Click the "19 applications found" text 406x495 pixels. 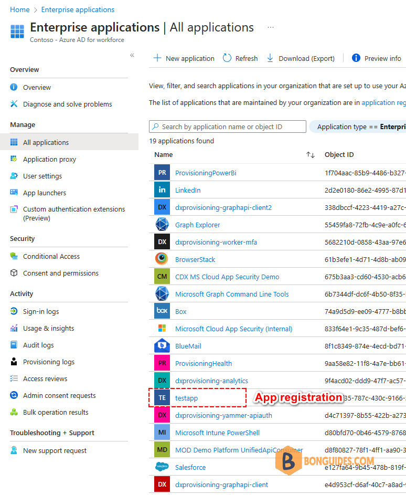[181, 141]
